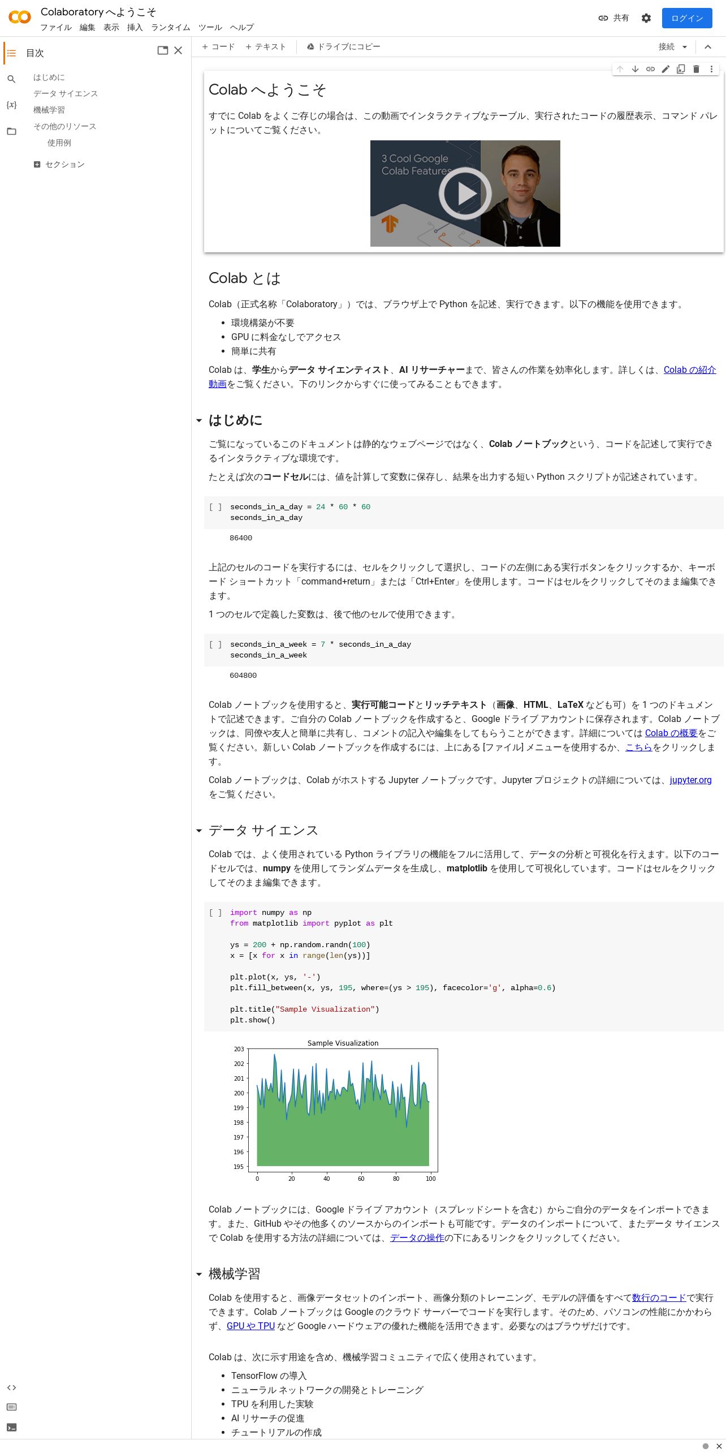
Task: Move cell up arrow icon
Action: 620,69
